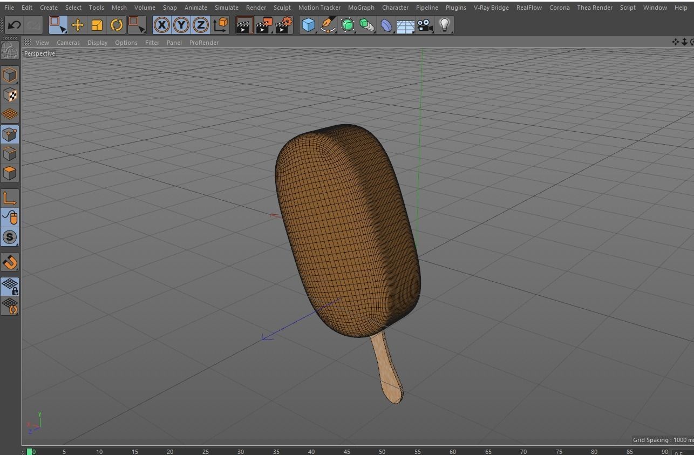
Task: Toggle the coordinate system icon
Action: pyautogui.click(x=221, y=25)
